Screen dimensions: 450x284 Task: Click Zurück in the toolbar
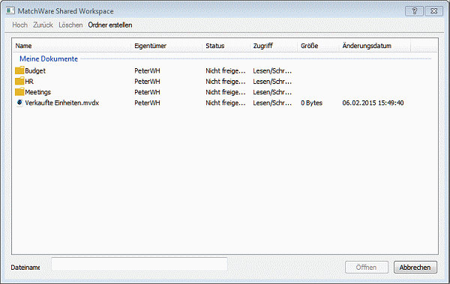[43, 25]
